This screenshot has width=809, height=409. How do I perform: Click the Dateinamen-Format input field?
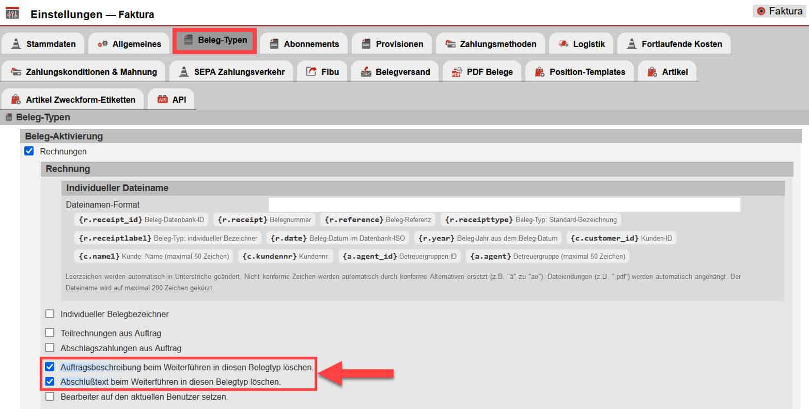pyautogui.click(x=504, y=204)
